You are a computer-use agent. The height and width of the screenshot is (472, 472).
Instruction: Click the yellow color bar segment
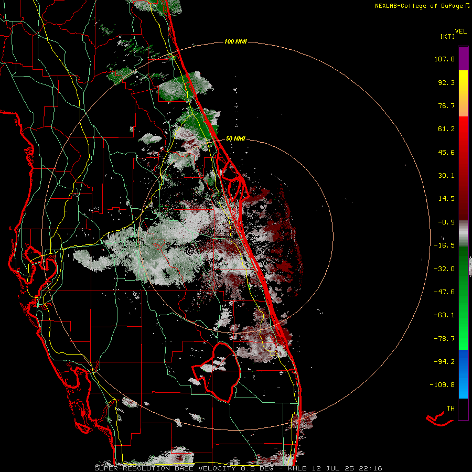pyautogui.click(x=463, y=93)
